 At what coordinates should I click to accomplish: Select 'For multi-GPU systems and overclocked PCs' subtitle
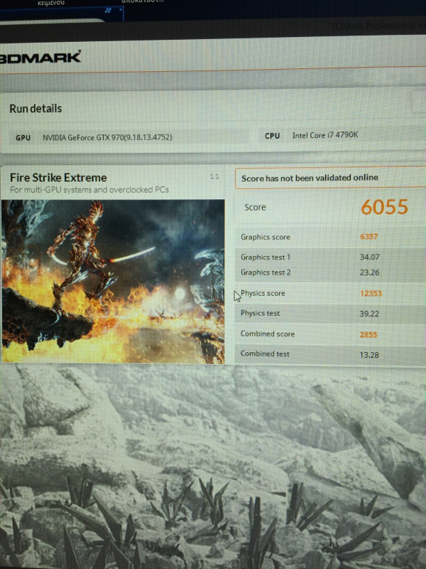coord(89,190)
